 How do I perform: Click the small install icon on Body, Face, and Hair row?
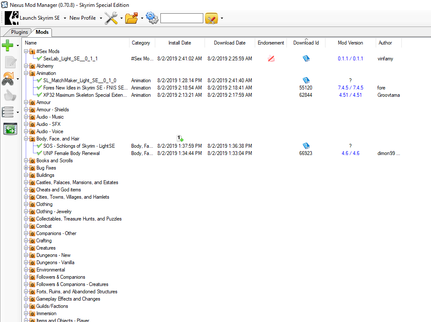180,138
